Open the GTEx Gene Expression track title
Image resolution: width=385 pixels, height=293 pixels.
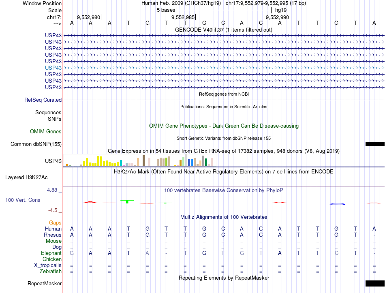pos(224,151)
